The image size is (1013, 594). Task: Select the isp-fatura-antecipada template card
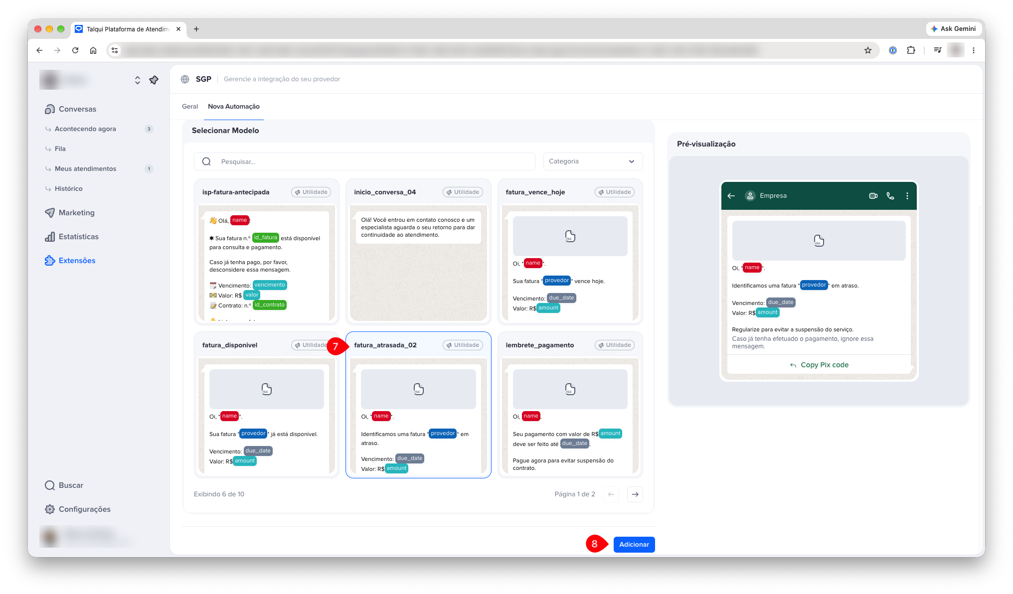pos(267,252)
